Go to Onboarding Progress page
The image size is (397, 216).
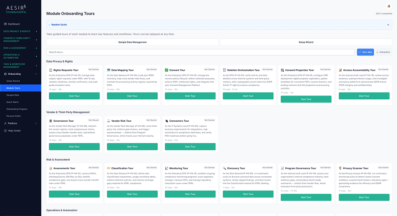coord(17,109)
